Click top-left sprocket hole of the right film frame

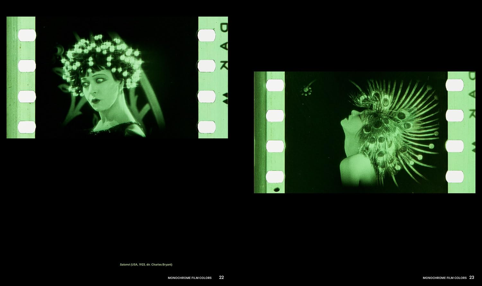(x=275, y=85)
